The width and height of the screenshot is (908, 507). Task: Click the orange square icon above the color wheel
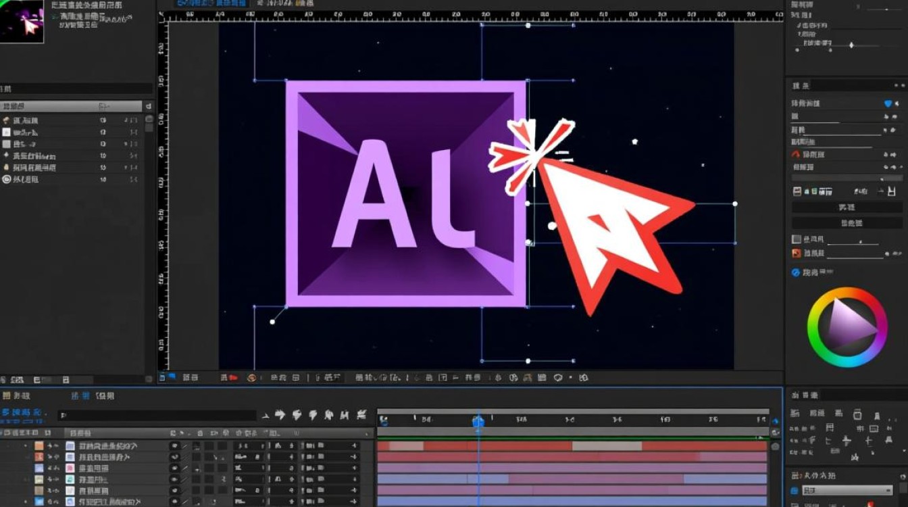click(x=797, y=254)
